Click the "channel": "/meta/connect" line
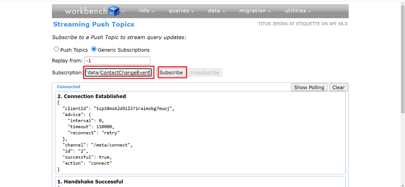The image size is (405, 187). (97, 145)
